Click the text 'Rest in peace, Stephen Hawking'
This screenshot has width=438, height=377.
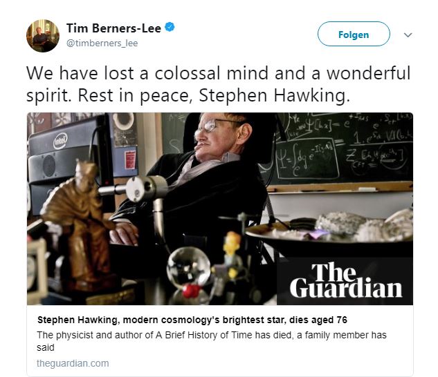tap(214, 96)
